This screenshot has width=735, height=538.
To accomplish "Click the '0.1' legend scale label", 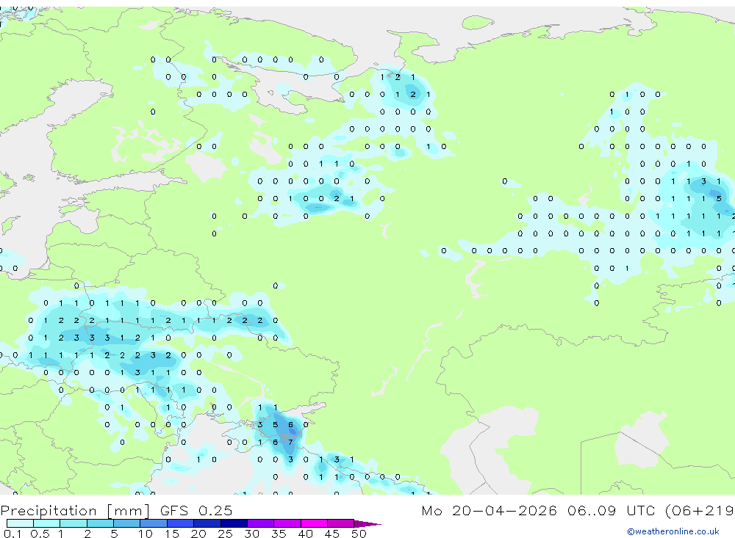I will [12, 534].
